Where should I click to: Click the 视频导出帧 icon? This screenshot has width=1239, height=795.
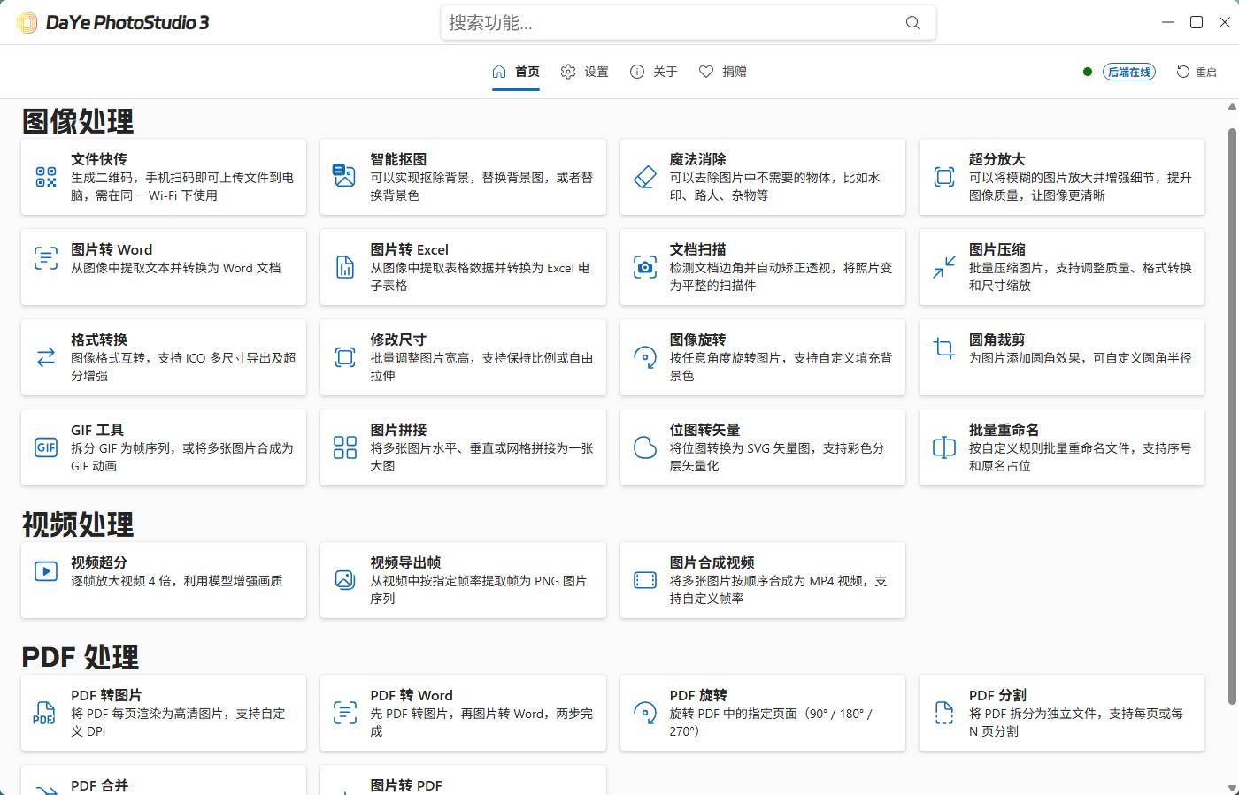[x=345, y=580]
